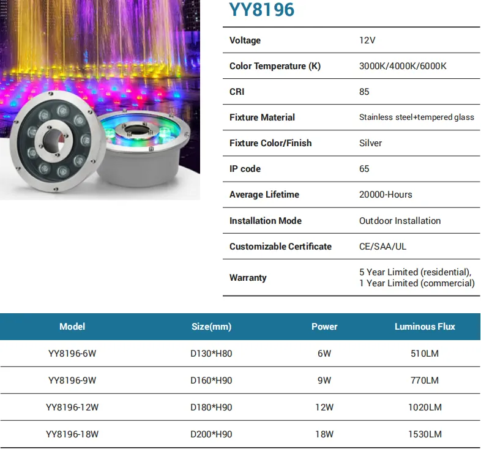Click the CRI row label
This screenshot has width=481, height=449.
[x=237, y=92]
